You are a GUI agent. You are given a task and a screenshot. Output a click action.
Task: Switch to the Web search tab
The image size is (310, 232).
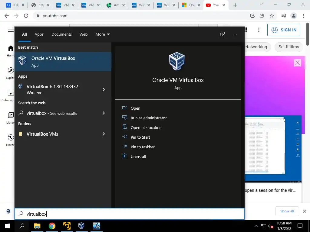[84, 34]
